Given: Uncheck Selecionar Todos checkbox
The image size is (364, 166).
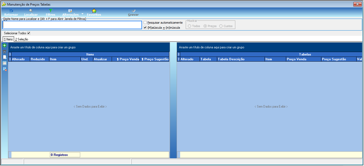Looking at the screenshot, I should click(29, 33).
